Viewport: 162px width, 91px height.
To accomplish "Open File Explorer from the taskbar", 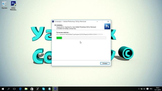I will coord(26,89).
